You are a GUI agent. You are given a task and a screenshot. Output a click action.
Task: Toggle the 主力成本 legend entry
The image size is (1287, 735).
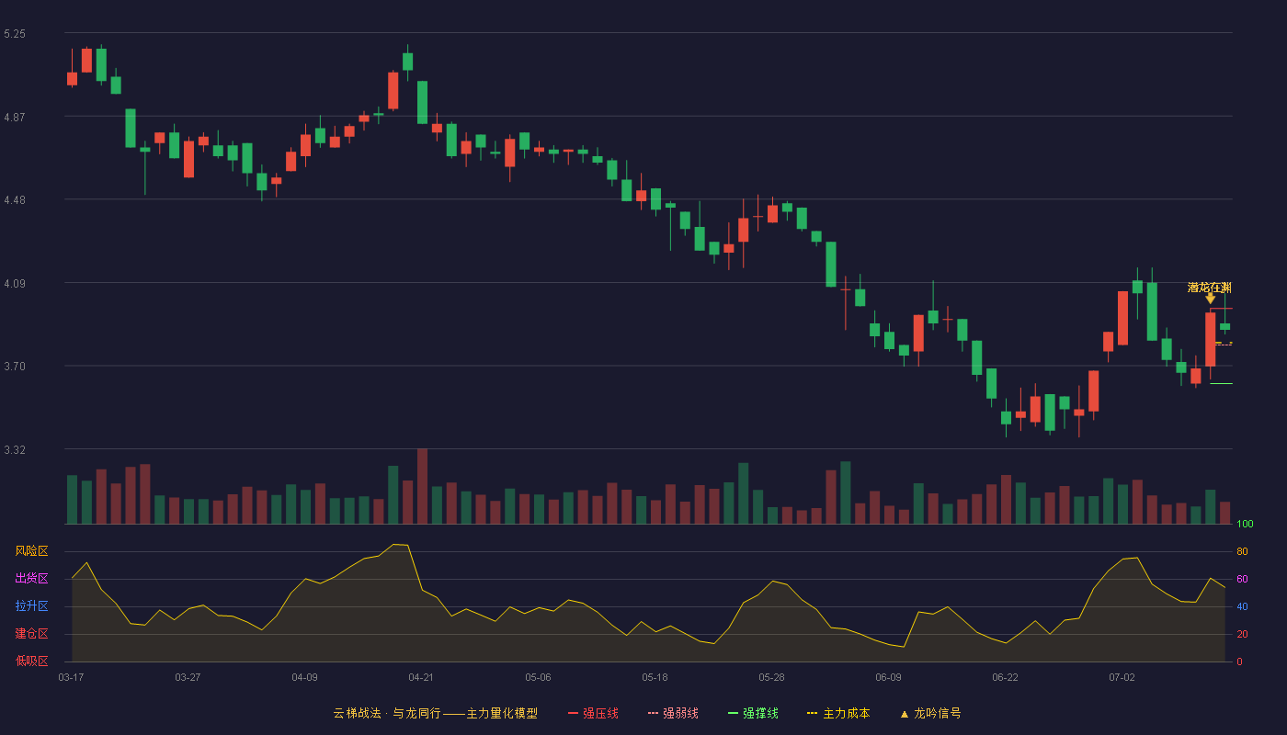pos(838,713)
